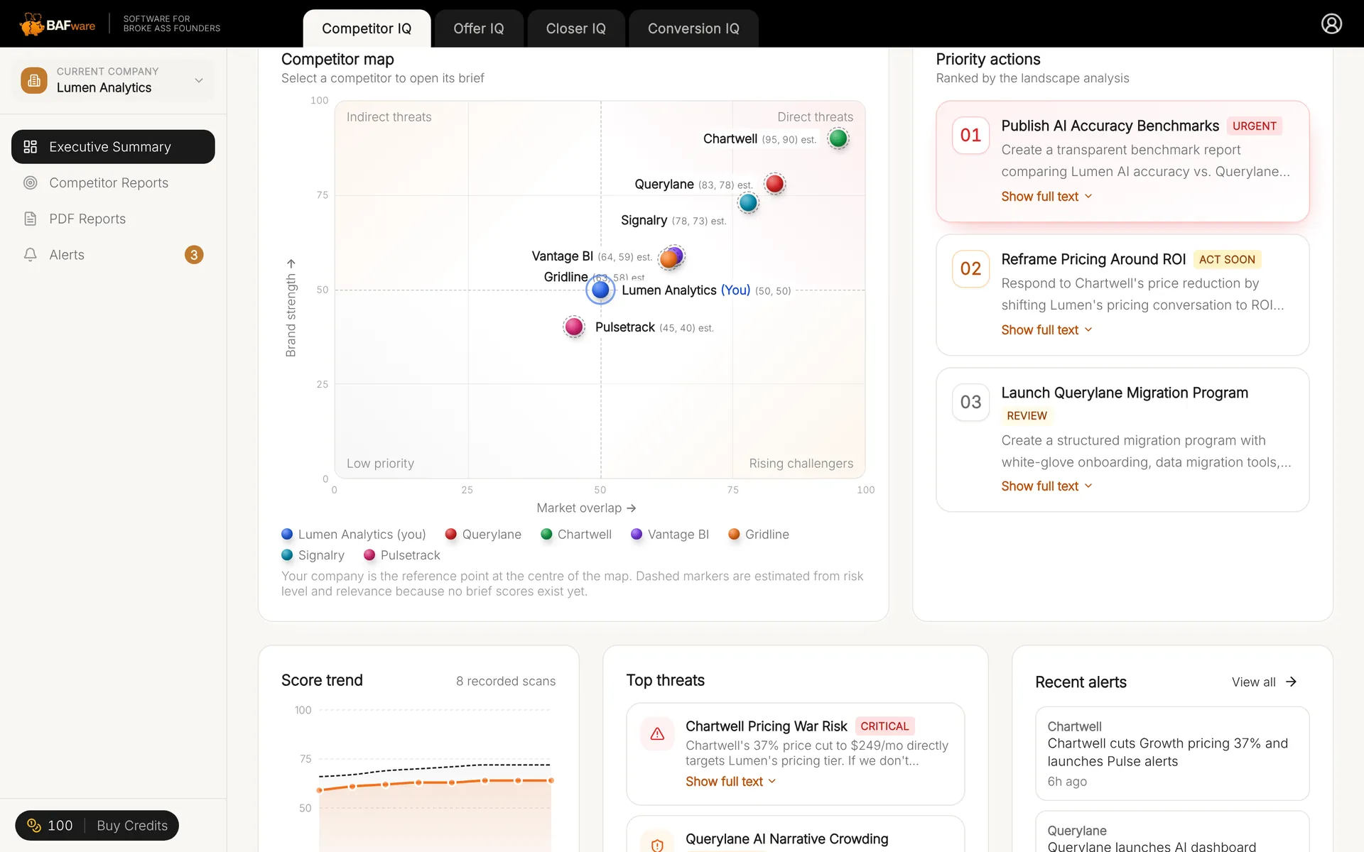Click the Buy Credits button

click(132, 825)
